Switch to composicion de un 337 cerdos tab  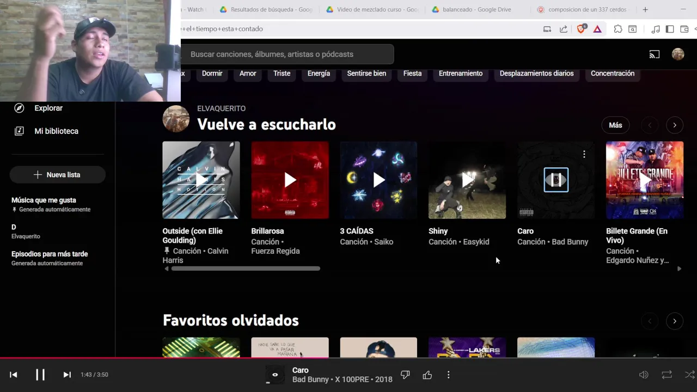[x=583, y=9]
